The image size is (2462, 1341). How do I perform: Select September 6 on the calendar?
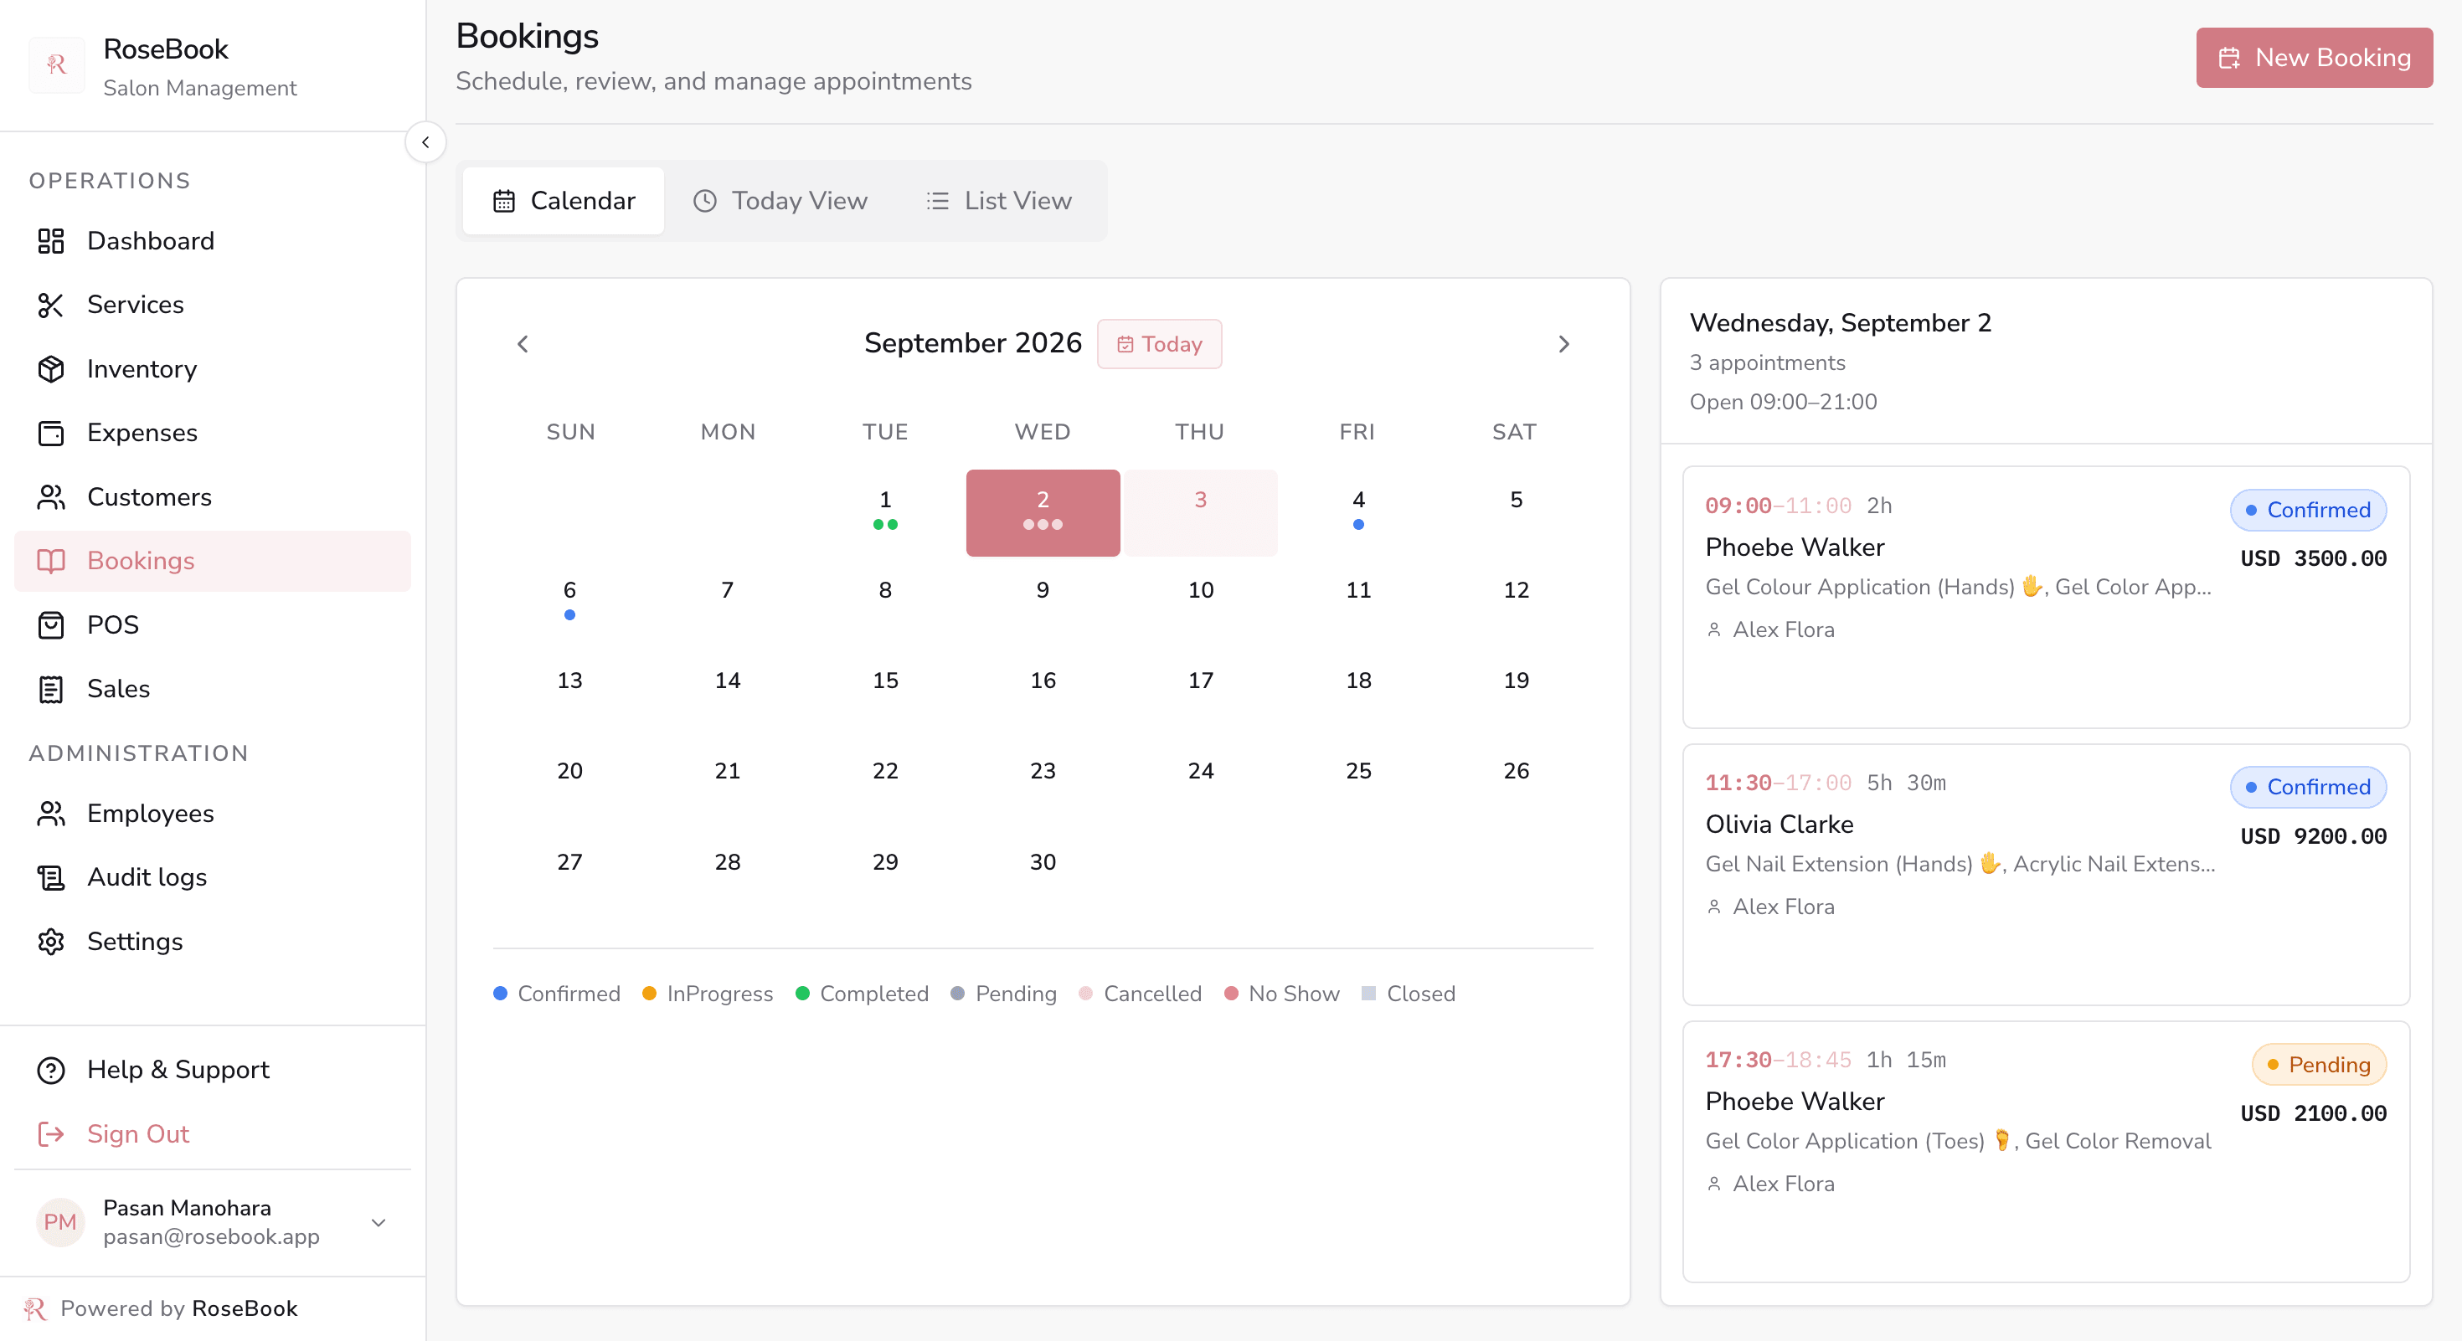[569, 604]
